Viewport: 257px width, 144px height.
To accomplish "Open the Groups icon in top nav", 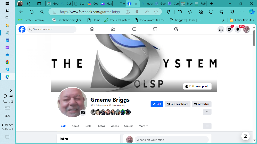I will pyautogui.click(x=176, y=29).
